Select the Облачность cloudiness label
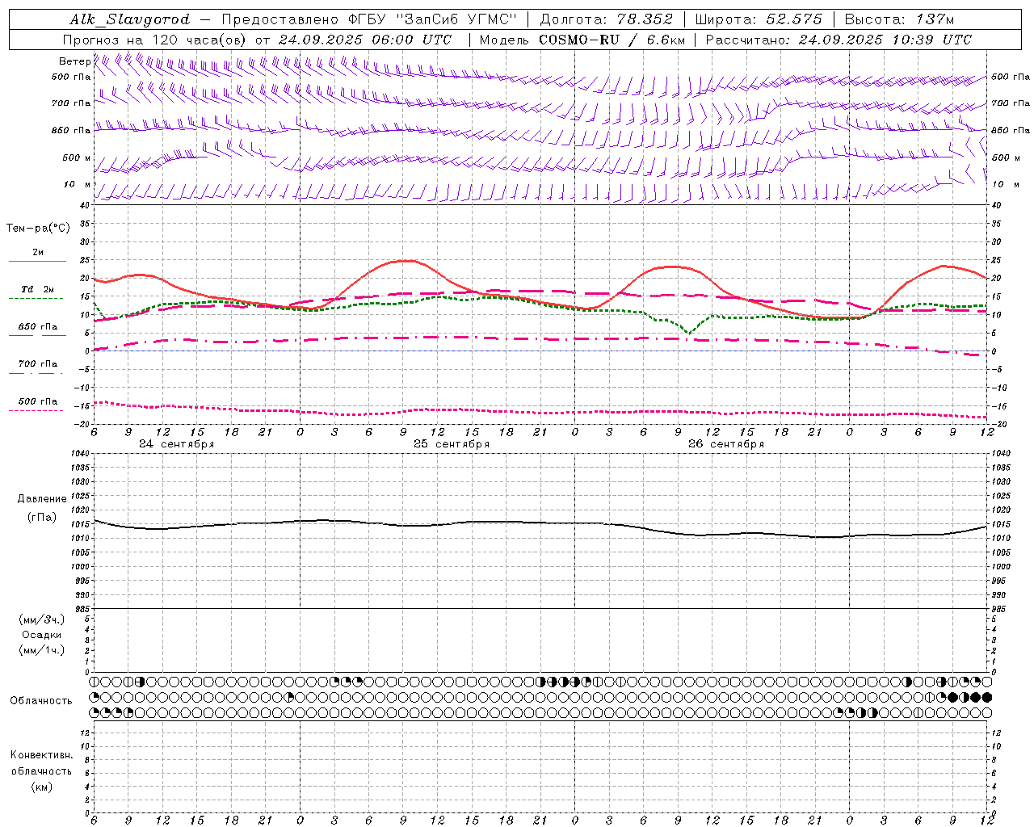Viewport: 1034px width, 827px height. click(x=41, y=701)
